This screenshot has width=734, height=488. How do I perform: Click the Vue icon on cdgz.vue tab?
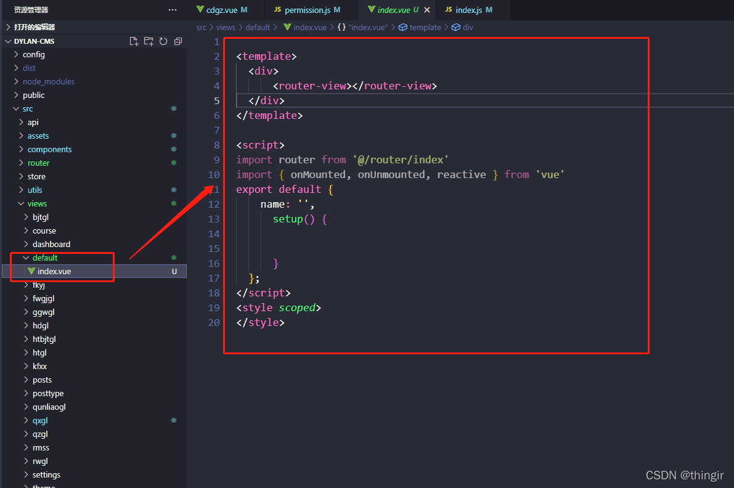[200, 9]
